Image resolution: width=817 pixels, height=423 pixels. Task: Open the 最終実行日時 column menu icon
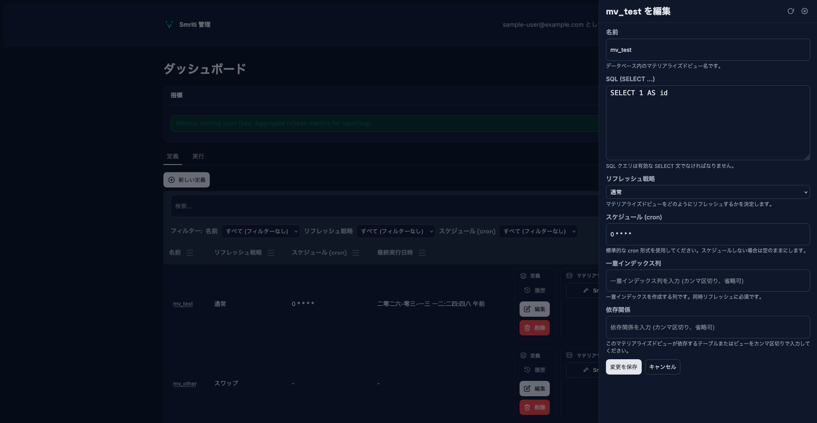[x=422, y=253]
